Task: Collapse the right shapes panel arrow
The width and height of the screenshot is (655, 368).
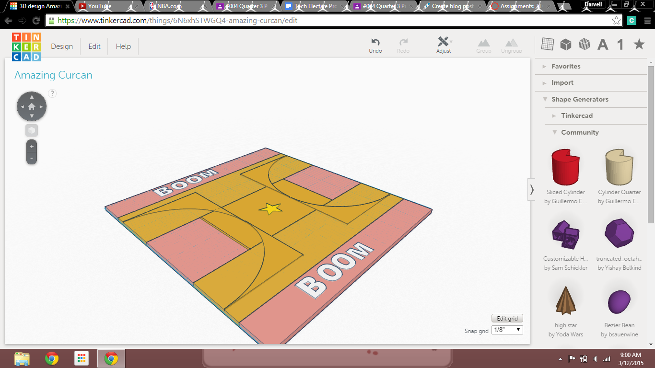Action: (x=531, y=190)
